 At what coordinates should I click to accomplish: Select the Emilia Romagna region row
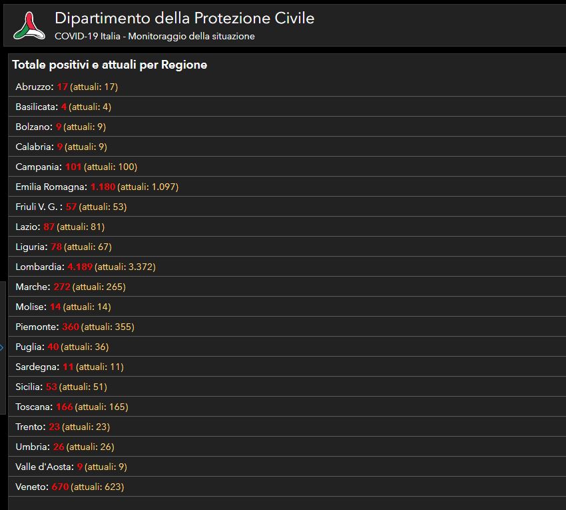(x=287, y=187)
